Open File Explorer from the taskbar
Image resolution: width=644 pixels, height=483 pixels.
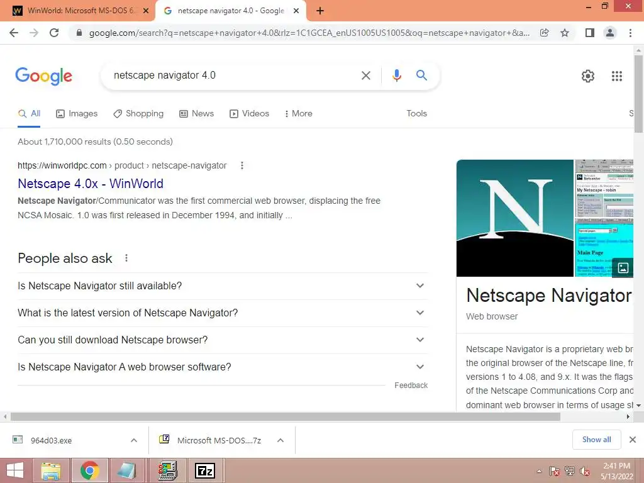(x=50, y=470)
